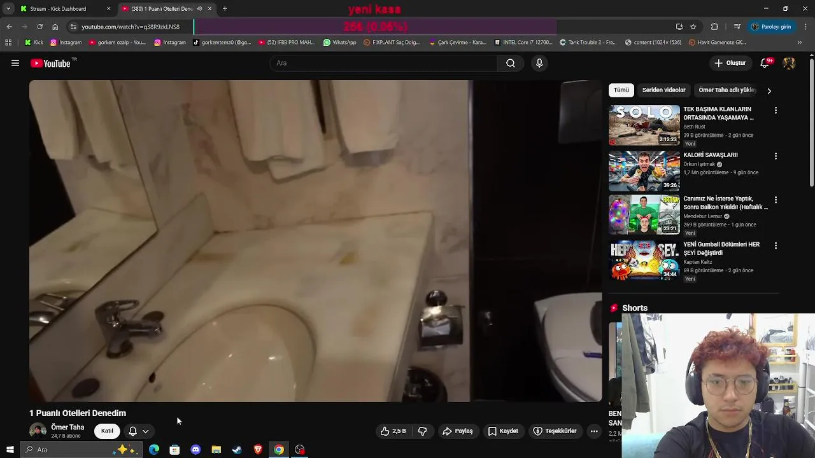
Task: Open the YouTube hamburger guide menu
Action: click(15, 63)
